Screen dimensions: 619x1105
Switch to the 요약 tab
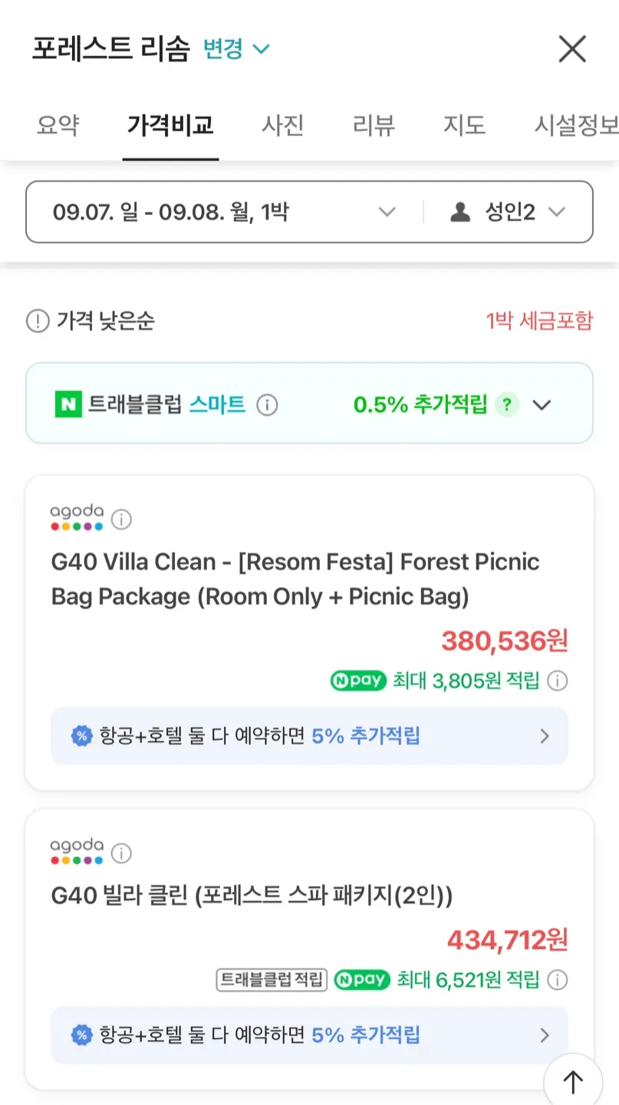pyautogui.click(x=58, y=125)
